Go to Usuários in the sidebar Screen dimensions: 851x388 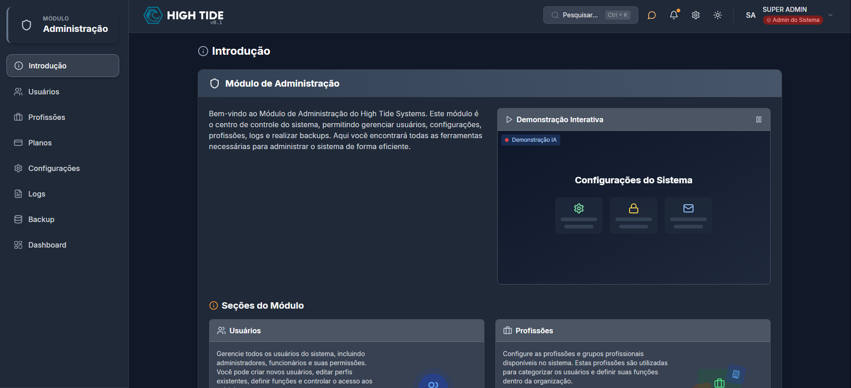pos(63,92)
